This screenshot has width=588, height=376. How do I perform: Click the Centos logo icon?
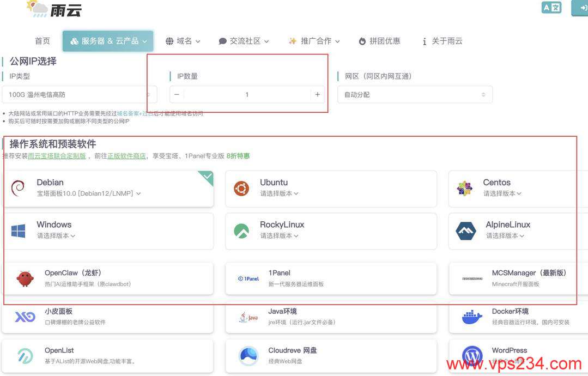tap(465, 188)
